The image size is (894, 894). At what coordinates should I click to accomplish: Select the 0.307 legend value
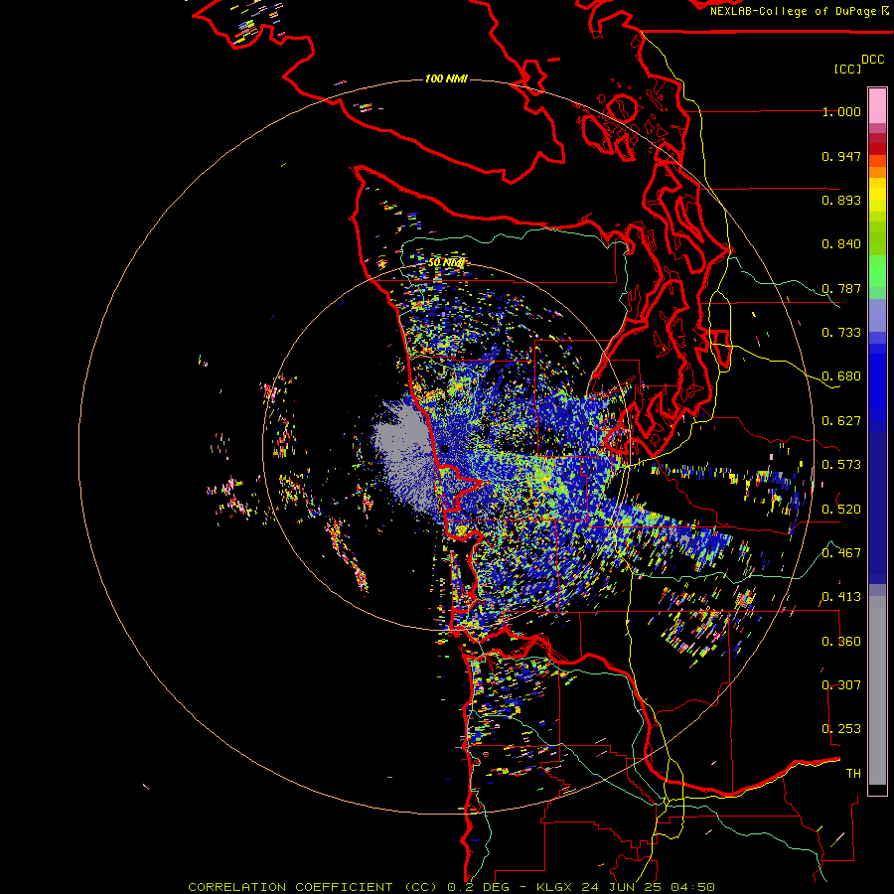click(841, 684)
